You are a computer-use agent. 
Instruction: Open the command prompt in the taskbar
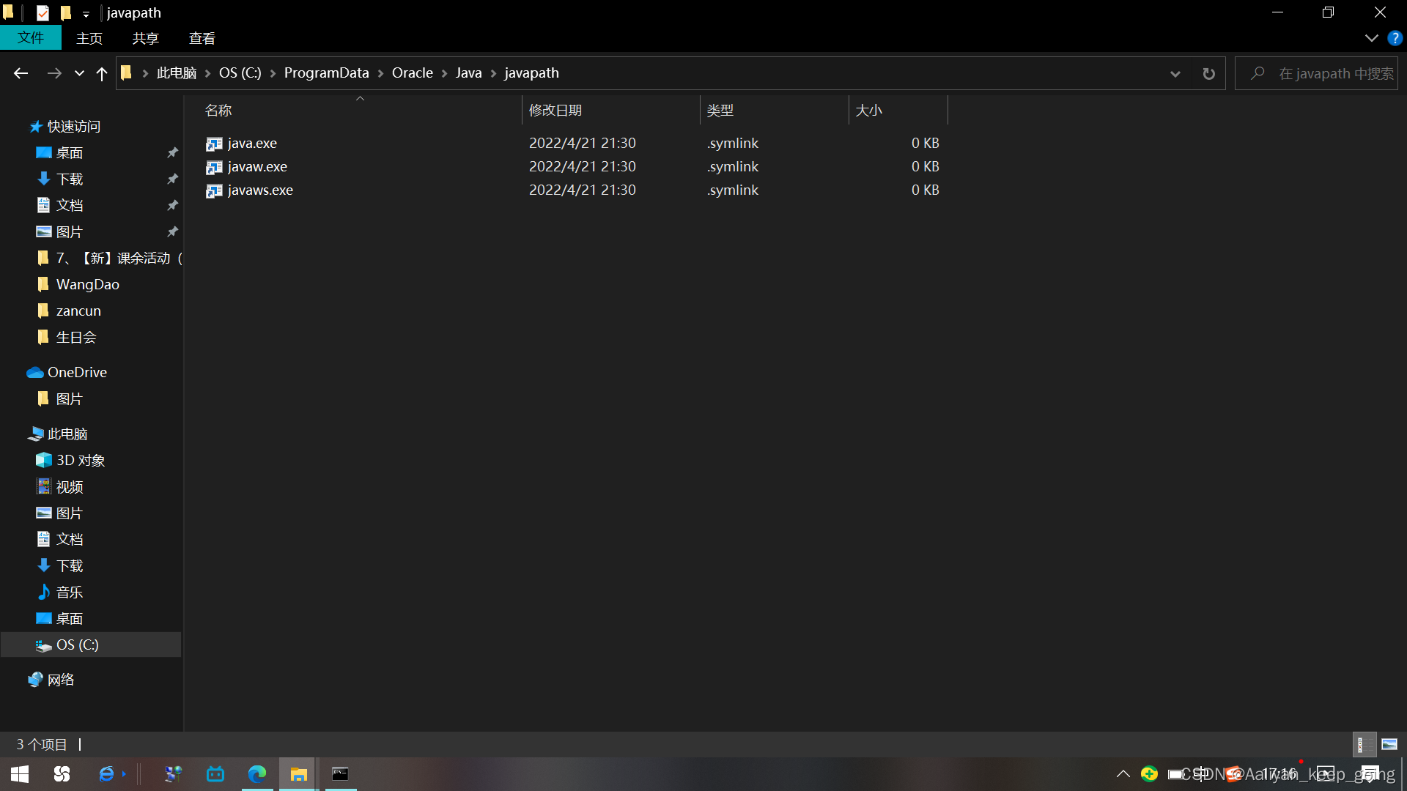click(x=340, y=774)
